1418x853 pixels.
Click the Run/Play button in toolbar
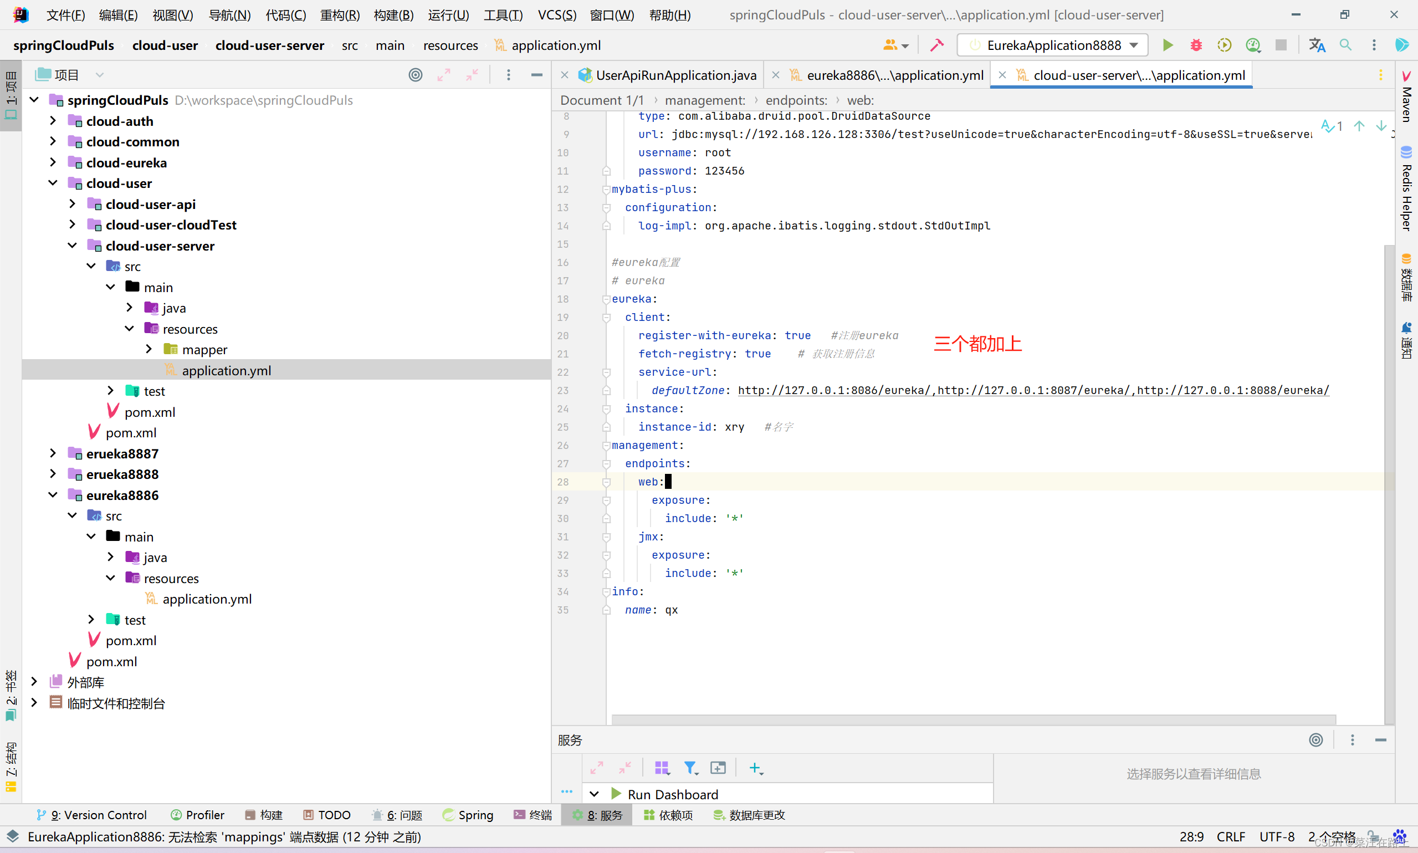(x=1169, y=45)
